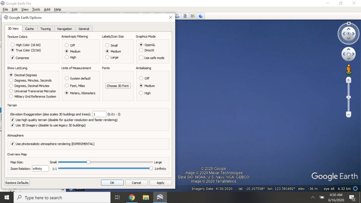
Task: Open the notification center icon
Action: pyautogui.click(x=352, y=198)
